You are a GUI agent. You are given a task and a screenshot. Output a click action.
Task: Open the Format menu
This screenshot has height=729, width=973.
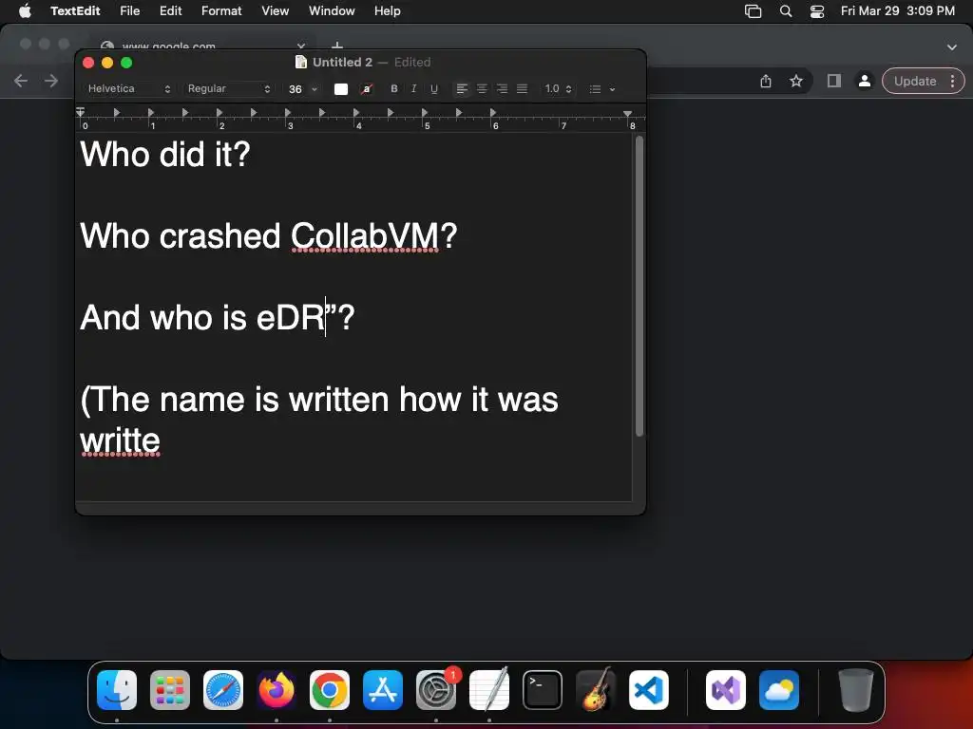(221, 10)
